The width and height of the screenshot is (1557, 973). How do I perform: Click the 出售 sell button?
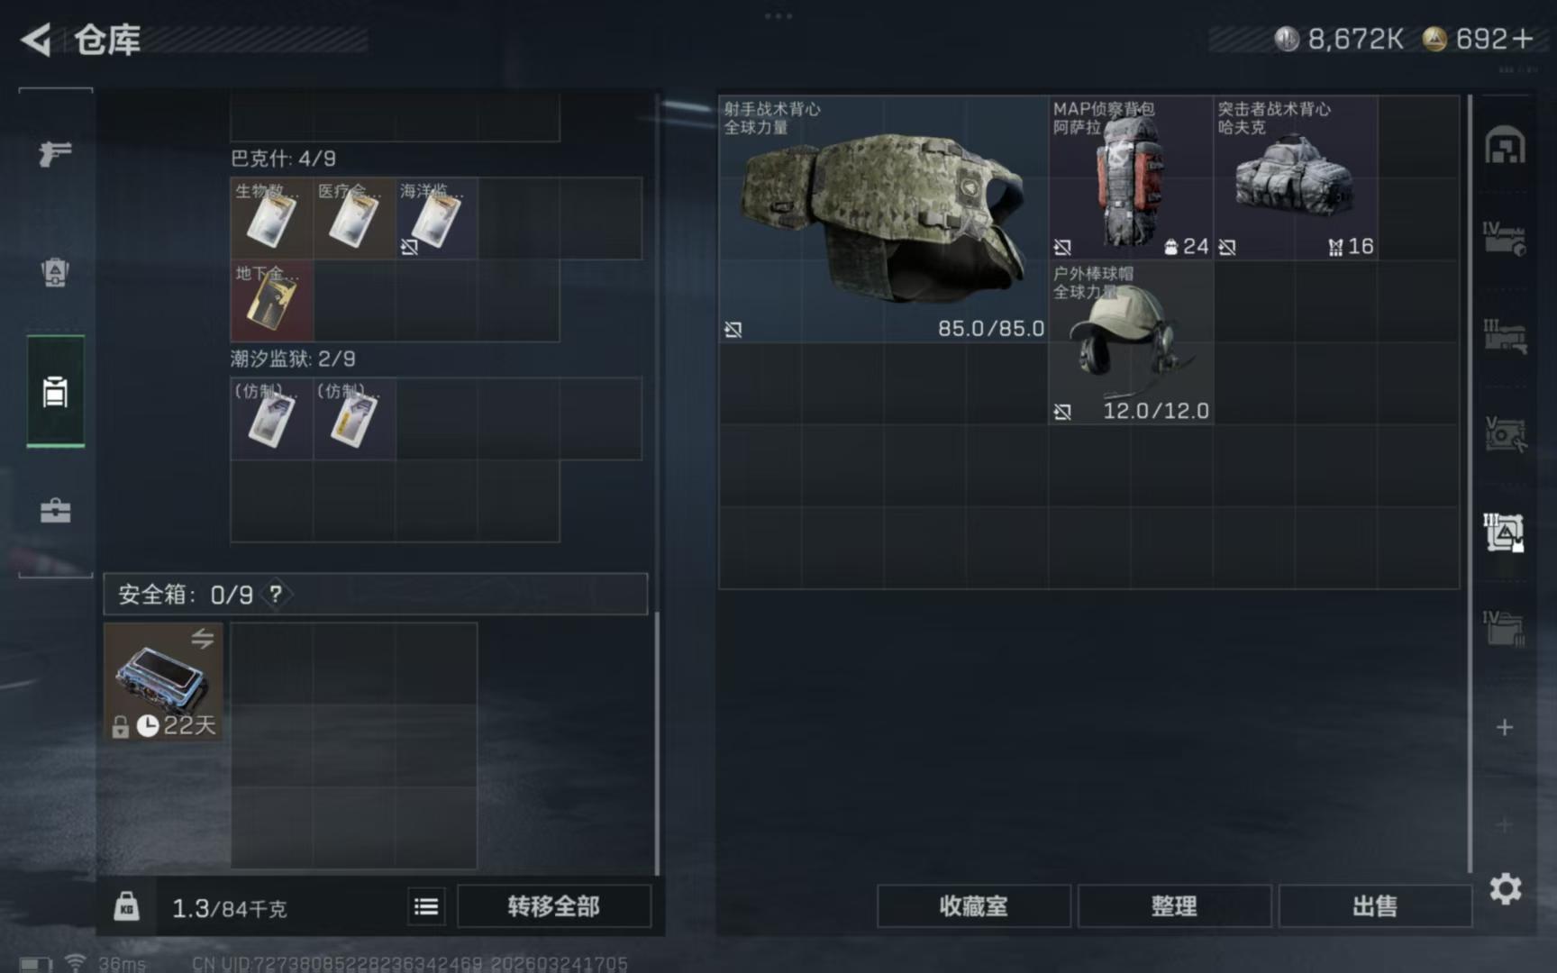[x=1375, y=906]
